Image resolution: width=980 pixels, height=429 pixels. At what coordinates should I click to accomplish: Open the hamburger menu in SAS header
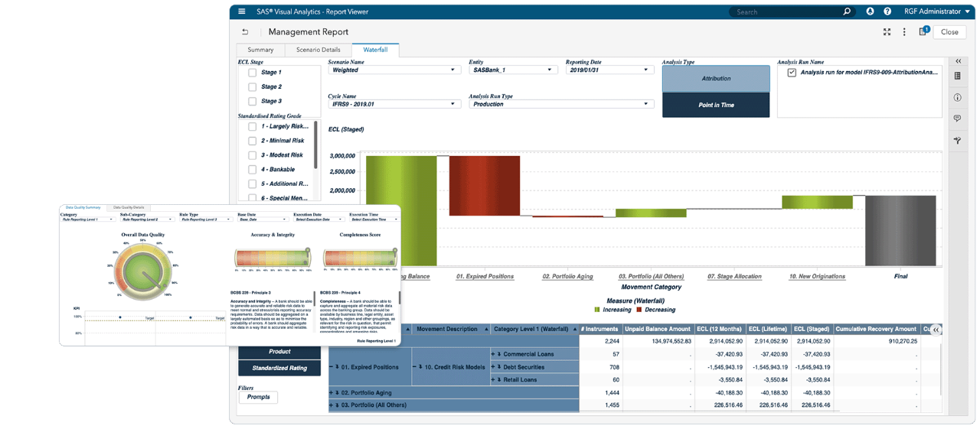pyautogui.click(x=242, y=11)
